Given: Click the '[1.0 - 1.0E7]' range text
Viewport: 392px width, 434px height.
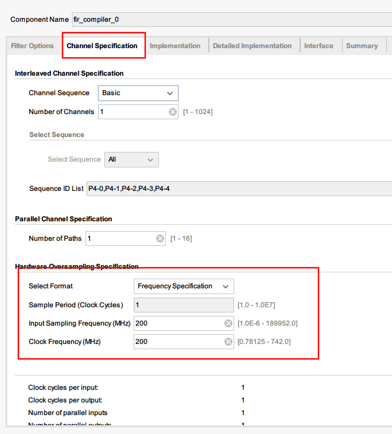Looking at the screenshot, I should tap(256, 305).
